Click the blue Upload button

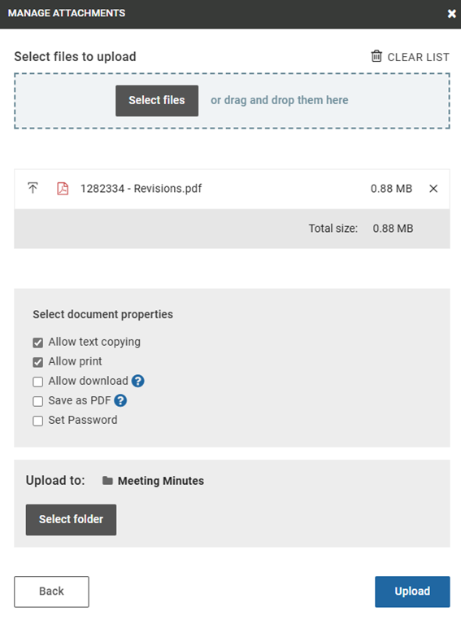[412, 592]
